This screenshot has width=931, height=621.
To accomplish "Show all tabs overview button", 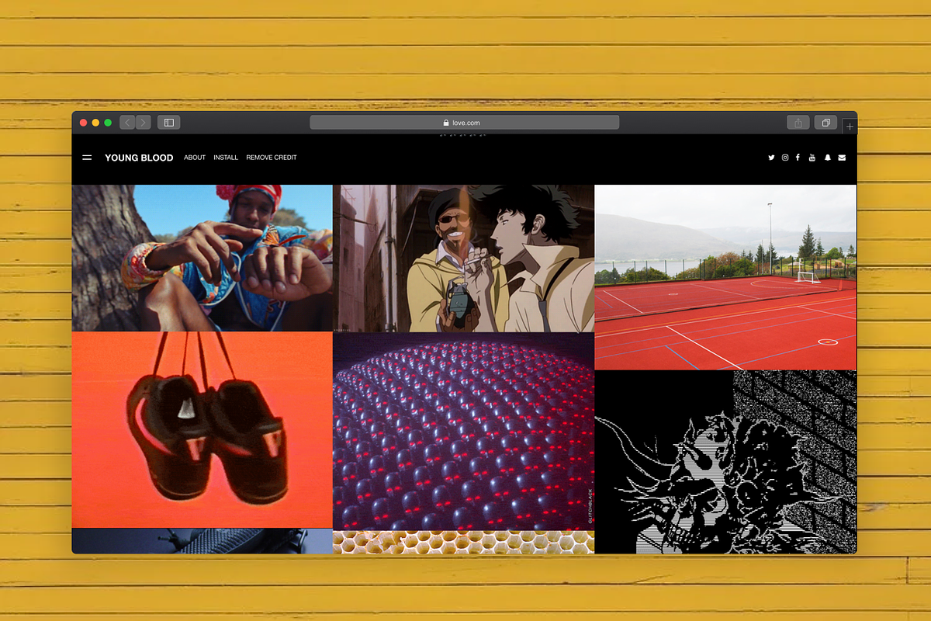I will click(826, 123).
